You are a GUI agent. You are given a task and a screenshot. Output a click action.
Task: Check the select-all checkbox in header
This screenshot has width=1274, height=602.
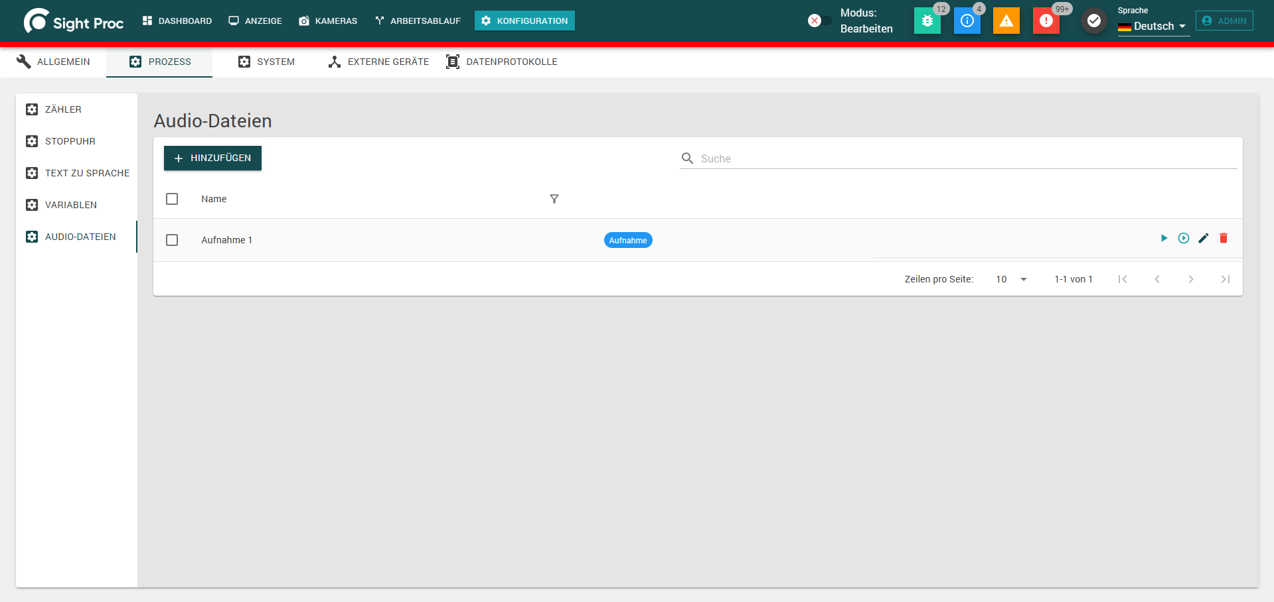click(x=172, y=199)
